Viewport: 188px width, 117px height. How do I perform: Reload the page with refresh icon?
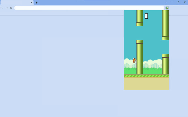pos(11,8)
